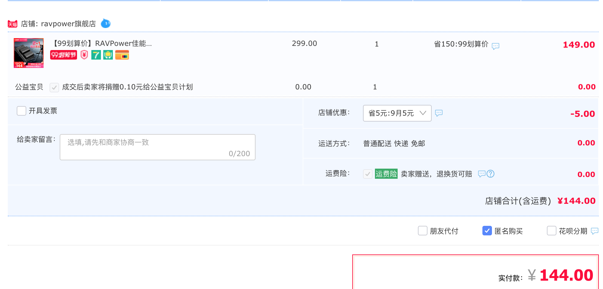Click the question mark help icon for 运费险
The height and width of the screenshot is (289, 603).
490,174
